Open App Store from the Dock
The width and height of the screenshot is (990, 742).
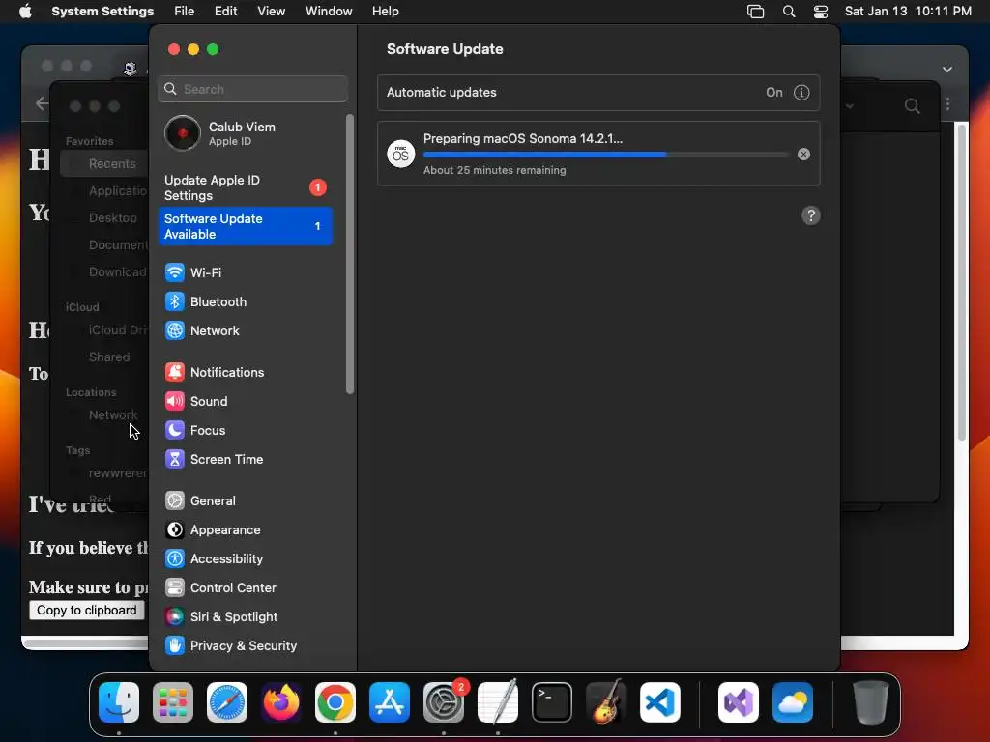390,702
